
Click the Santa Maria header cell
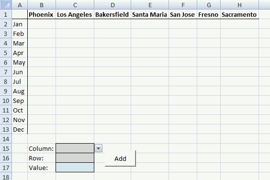[x=150, y=14]
